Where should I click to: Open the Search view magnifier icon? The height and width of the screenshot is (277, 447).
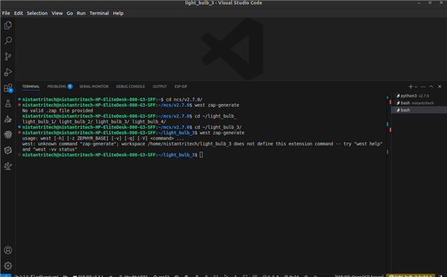pos(8,40)
